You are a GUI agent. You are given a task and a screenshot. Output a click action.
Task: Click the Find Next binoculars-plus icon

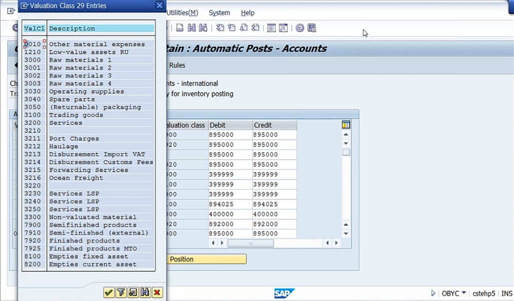(203, 28)
